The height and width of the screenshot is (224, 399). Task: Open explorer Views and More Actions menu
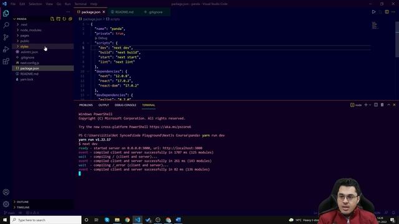[x=68, y=12]
